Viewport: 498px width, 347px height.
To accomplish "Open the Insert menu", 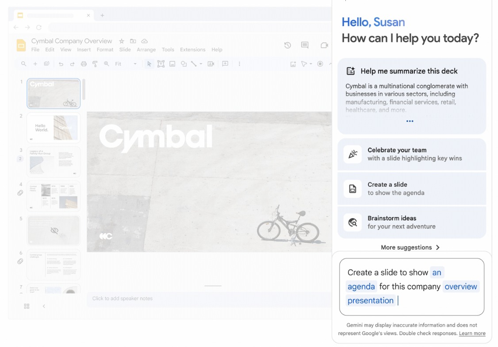I will [84, 50].
